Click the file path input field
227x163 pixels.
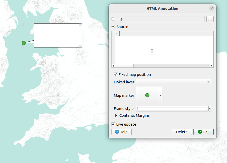pos(165,19)
